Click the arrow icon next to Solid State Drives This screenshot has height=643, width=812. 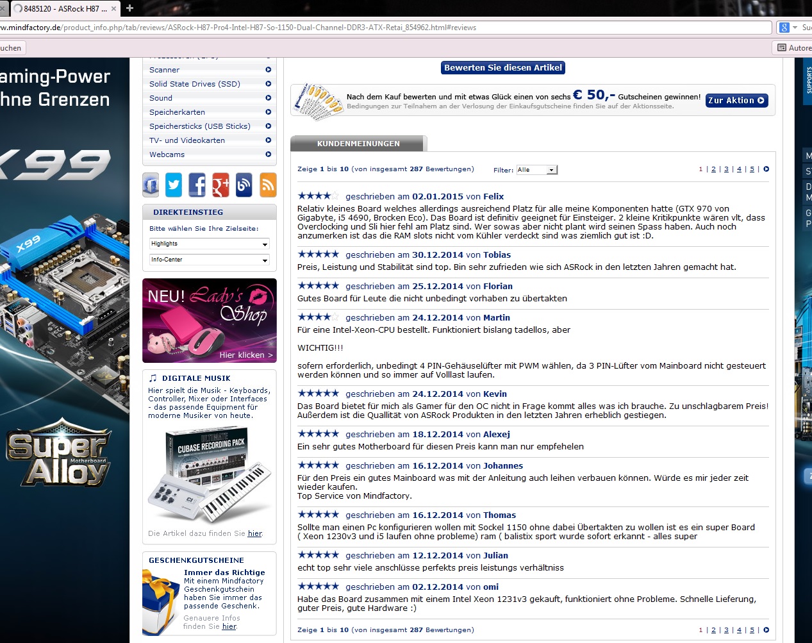pyautogui.click(x=268, y=84)
